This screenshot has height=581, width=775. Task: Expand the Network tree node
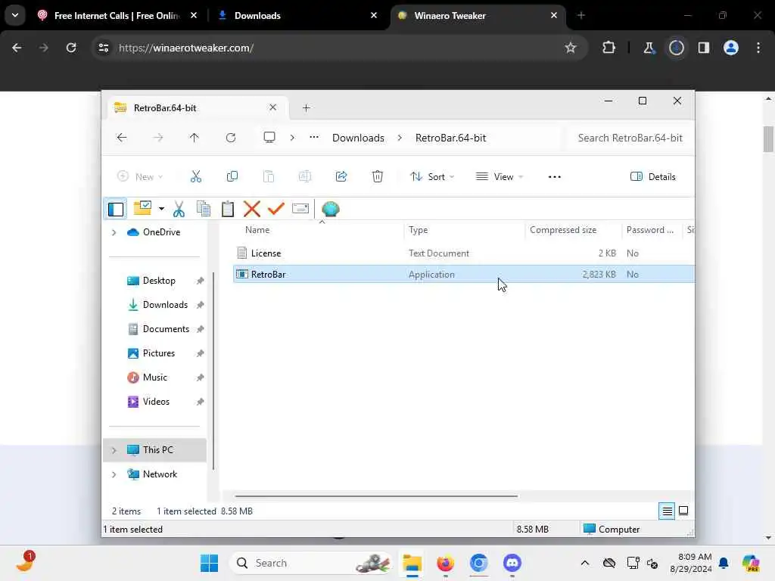point(114,474)
